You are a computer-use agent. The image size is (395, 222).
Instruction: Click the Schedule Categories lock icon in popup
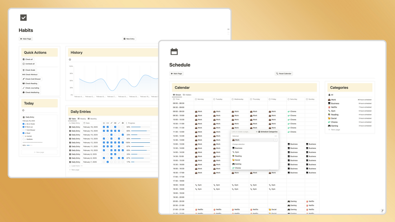tap(259, 132)
